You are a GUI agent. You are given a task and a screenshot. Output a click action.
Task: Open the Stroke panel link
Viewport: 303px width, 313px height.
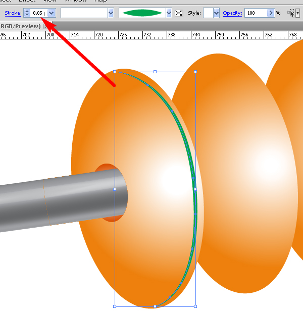tap(13, 13)
